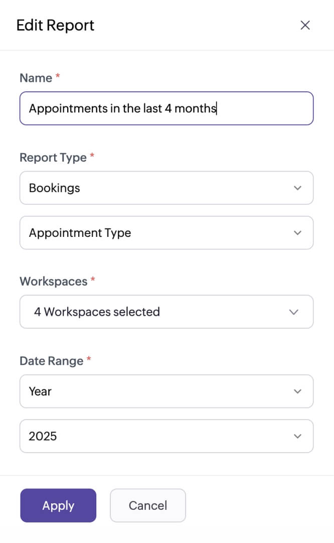
Task: Click the chevron beside 2025
Action: pyautogui.click(x=298, y=436)
